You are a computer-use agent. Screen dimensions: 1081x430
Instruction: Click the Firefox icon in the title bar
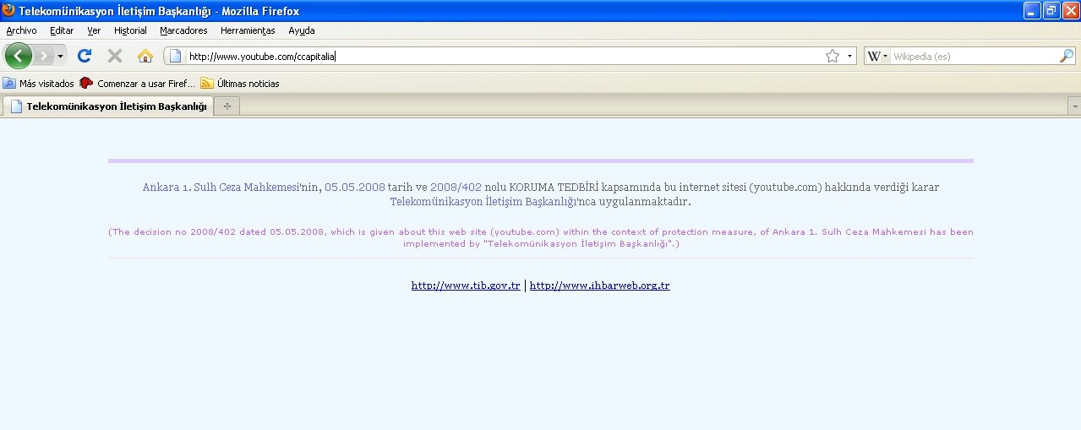click(x=8, y=10)
